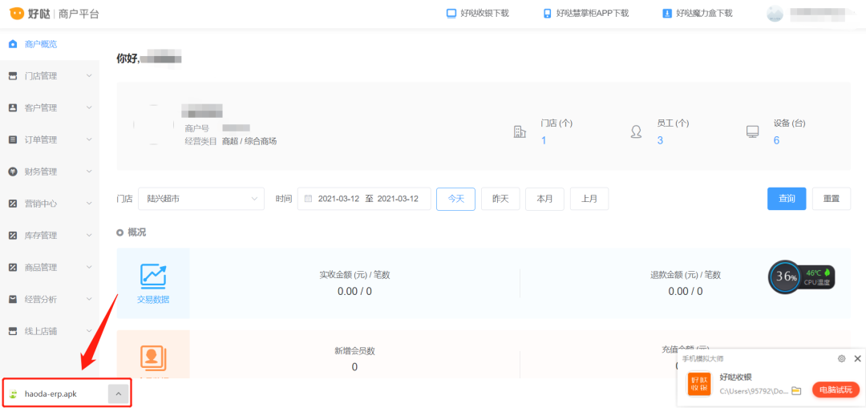The width and height of the screenshot is (866, 408).
Task: Open download options arrow for haoda-erp.apk
Action: 119,394
